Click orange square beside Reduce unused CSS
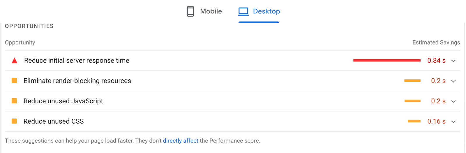The width and height of the screenshot is (466, 153). coord(14,121)
